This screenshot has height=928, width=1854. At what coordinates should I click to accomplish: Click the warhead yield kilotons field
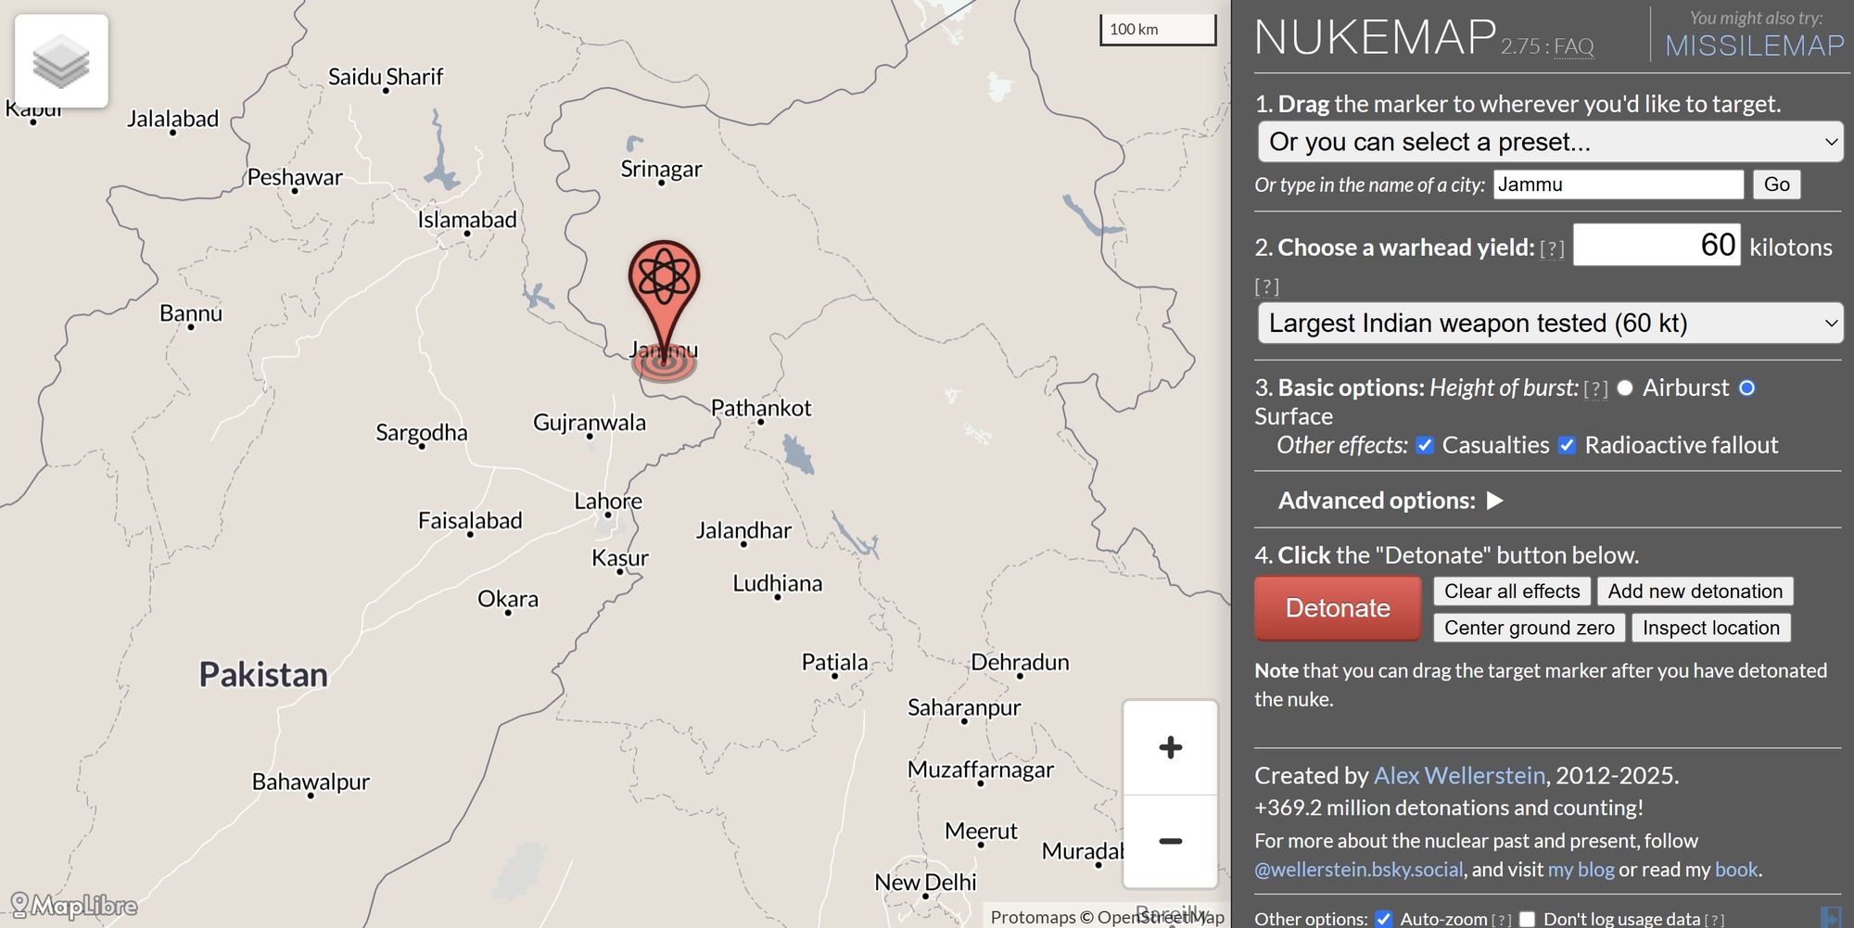tap(1657, 245)
